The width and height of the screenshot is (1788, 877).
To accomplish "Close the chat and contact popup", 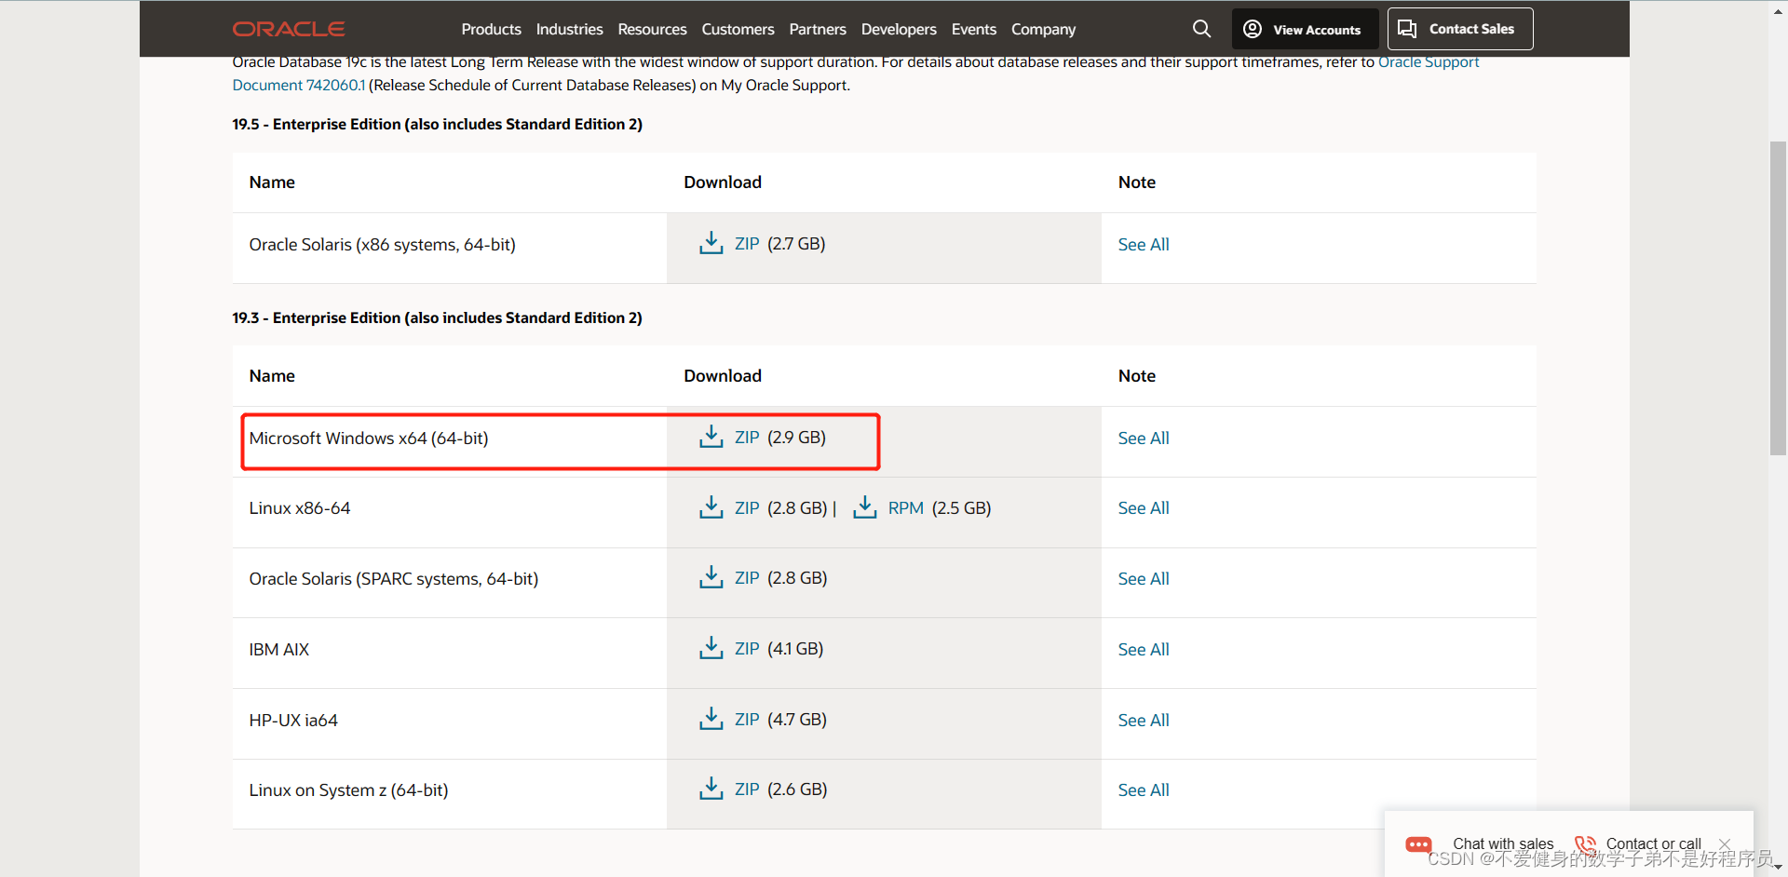I will click(1725, 843).
